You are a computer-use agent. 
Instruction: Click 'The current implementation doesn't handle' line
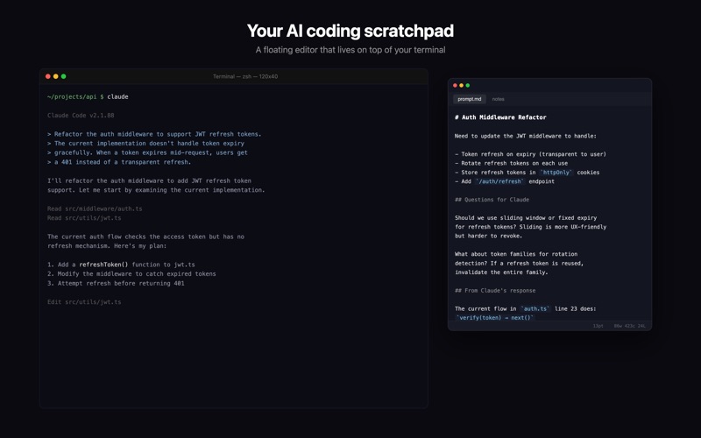145,144
